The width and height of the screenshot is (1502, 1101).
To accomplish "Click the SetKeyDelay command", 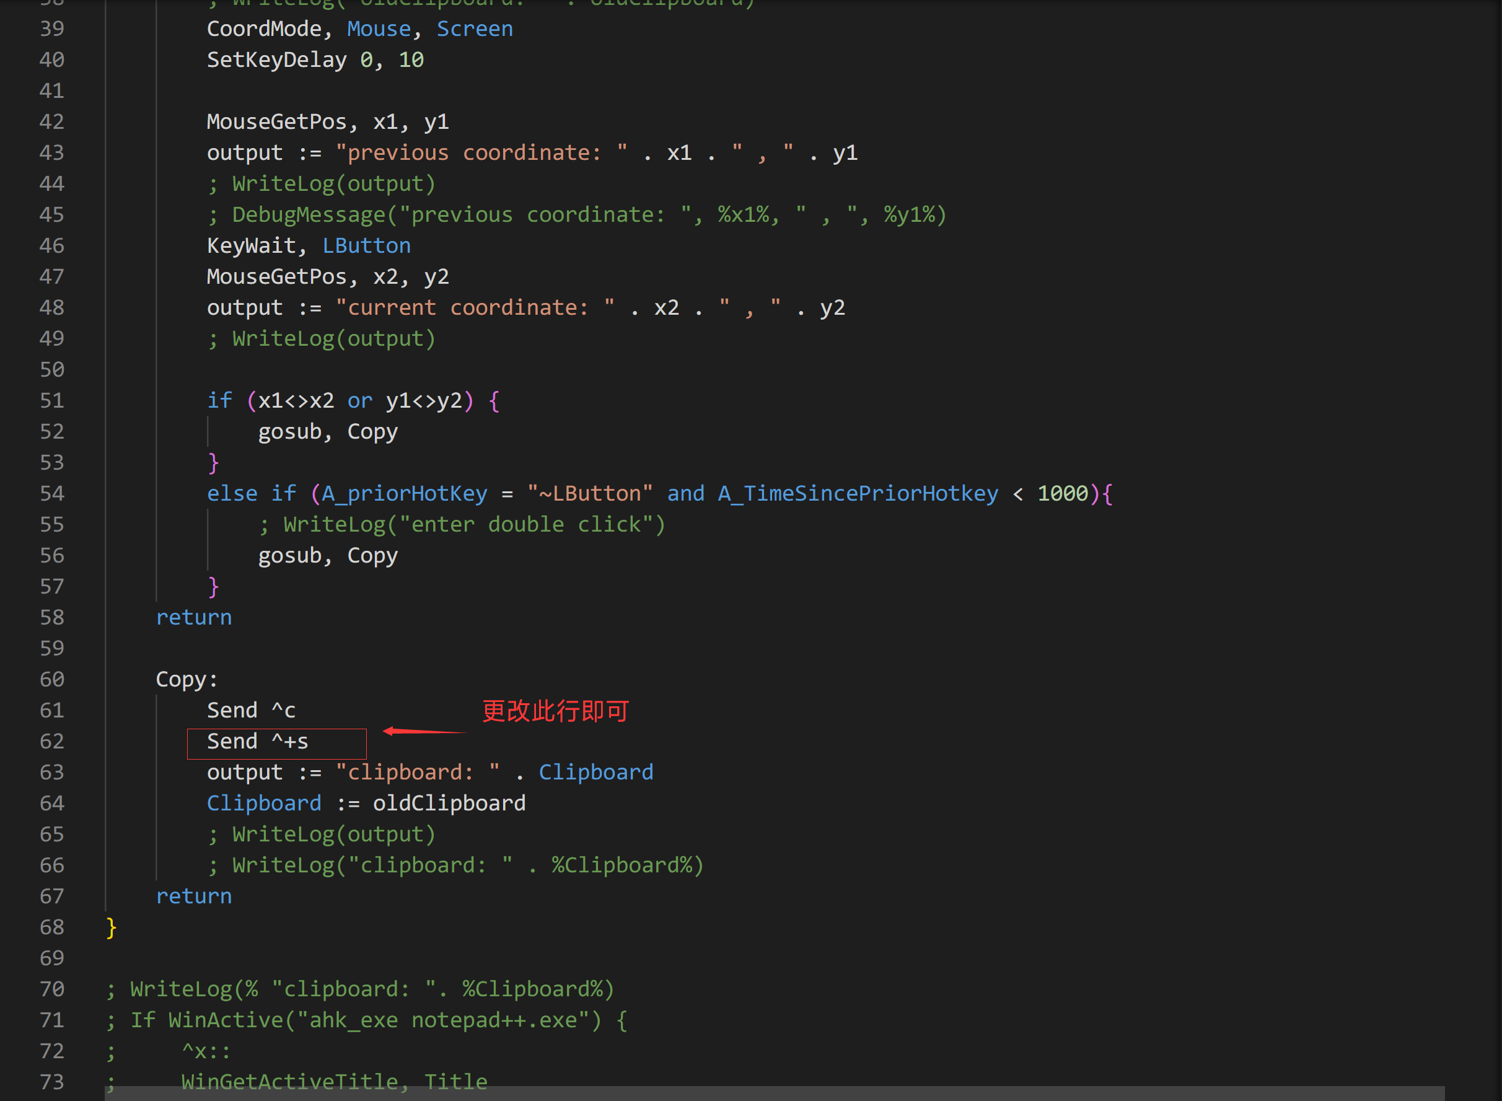I will [x=276, y=60].
